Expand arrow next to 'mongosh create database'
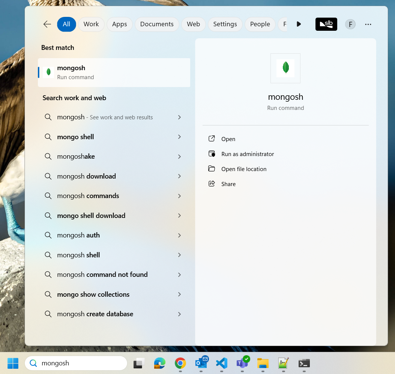 [179, 314]
